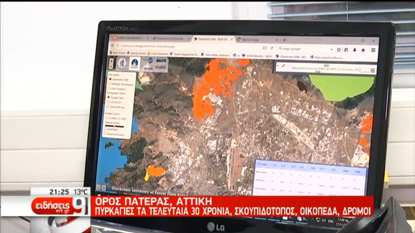Click the URL address bar field
Screen dimensions: 415x233
tap(189, 47)
